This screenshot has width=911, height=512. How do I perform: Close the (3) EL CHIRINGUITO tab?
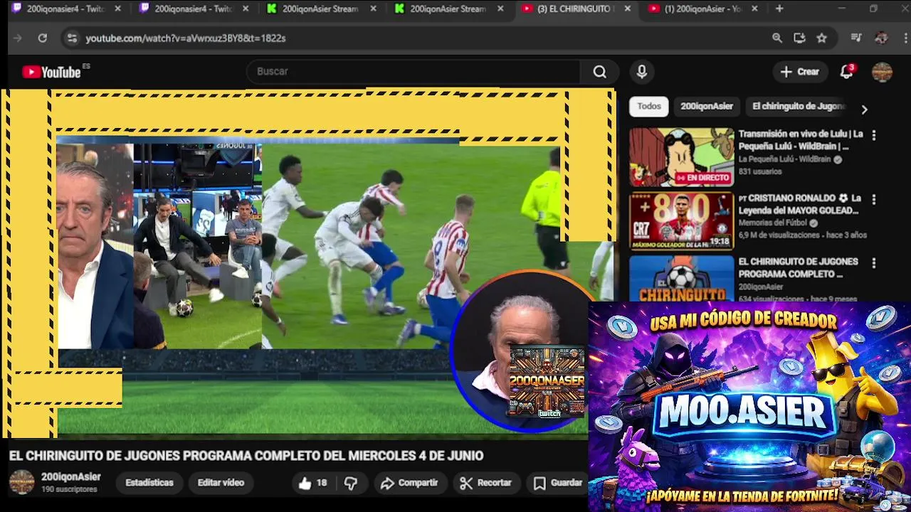627,9
